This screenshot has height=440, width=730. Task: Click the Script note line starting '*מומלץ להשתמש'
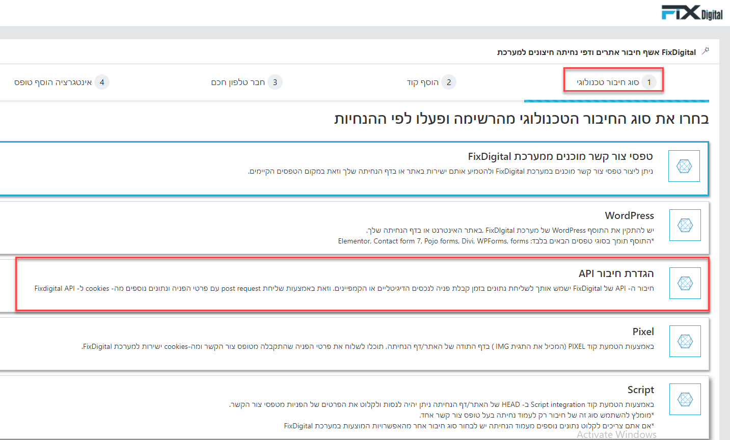537,415
